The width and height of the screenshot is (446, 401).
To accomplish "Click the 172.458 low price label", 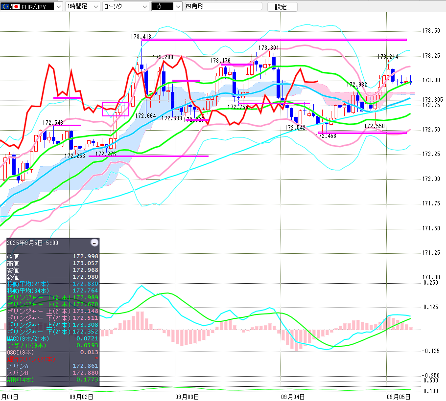I will pos(326,136).
